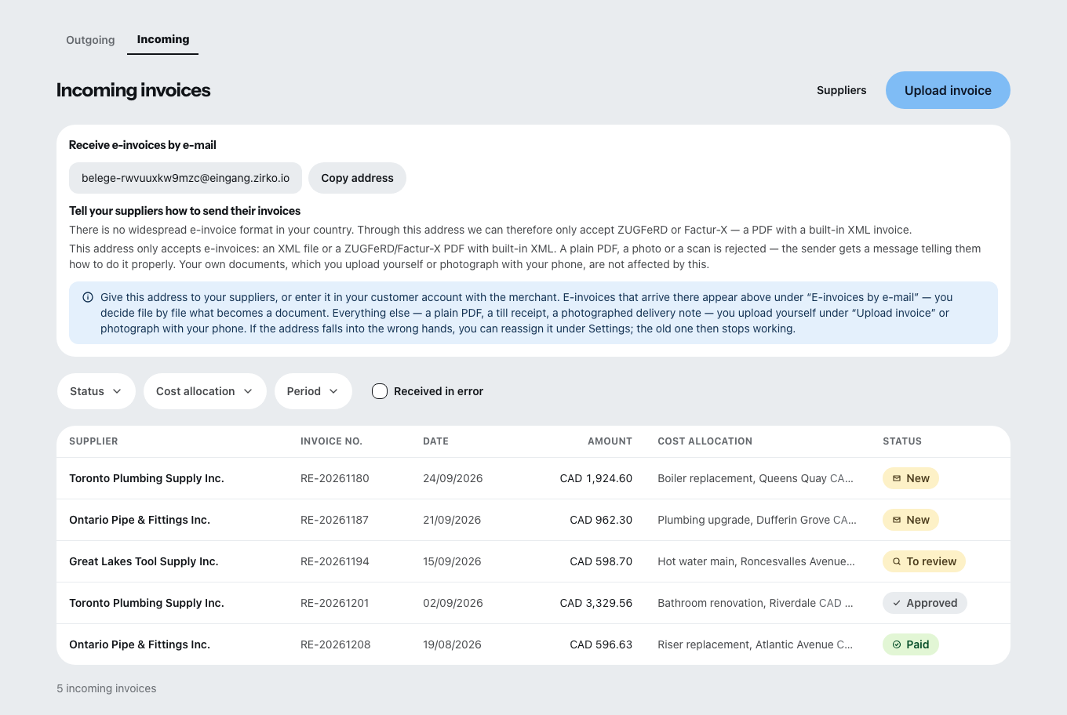Click the INVOICE NO. column header
Image resolution: width=1067 pixels, height=715 pixels.
coord(331,441)
